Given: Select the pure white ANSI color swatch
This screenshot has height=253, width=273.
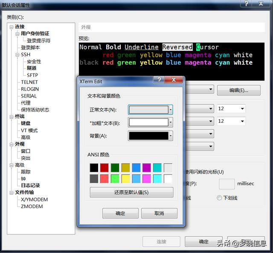Looking at the screenshot, I should tap(168, 179).
